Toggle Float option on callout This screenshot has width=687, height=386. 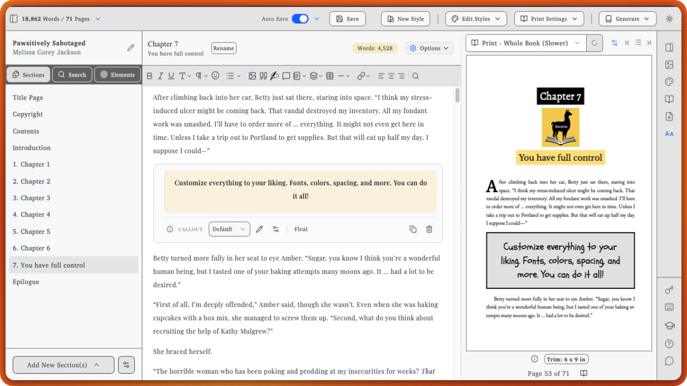301,229
